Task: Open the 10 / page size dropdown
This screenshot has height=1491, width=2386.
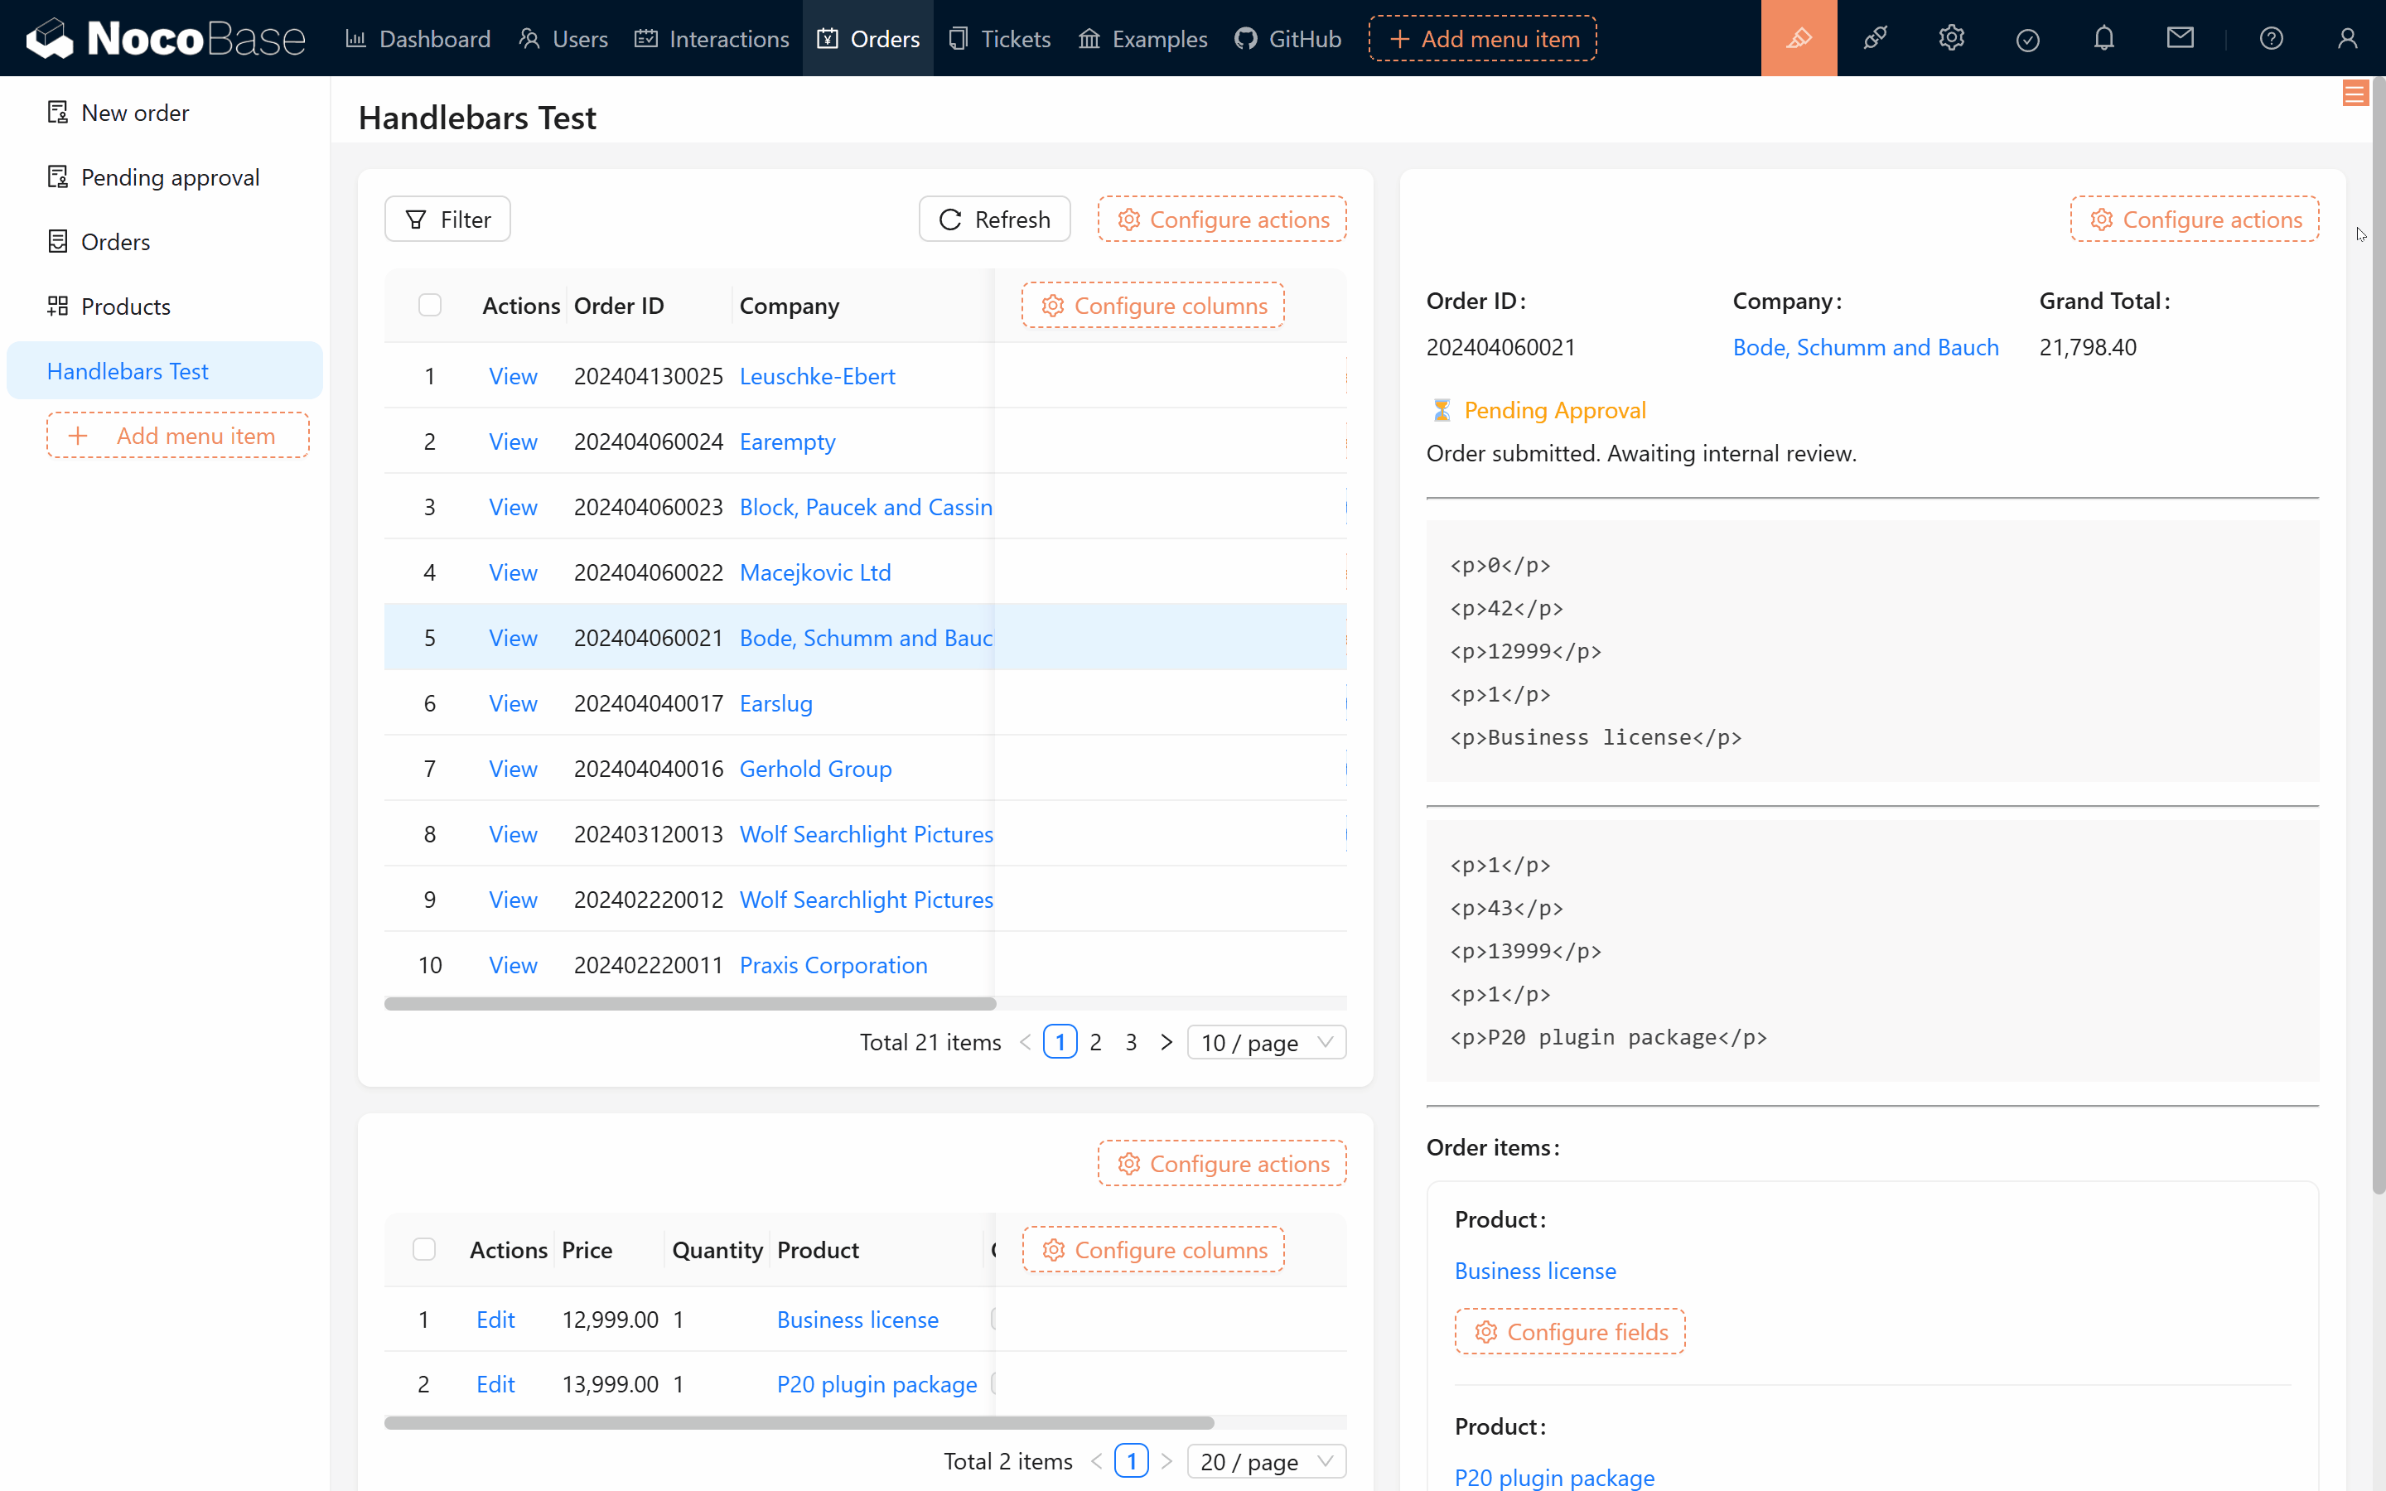Action: coord(1266,1042)
